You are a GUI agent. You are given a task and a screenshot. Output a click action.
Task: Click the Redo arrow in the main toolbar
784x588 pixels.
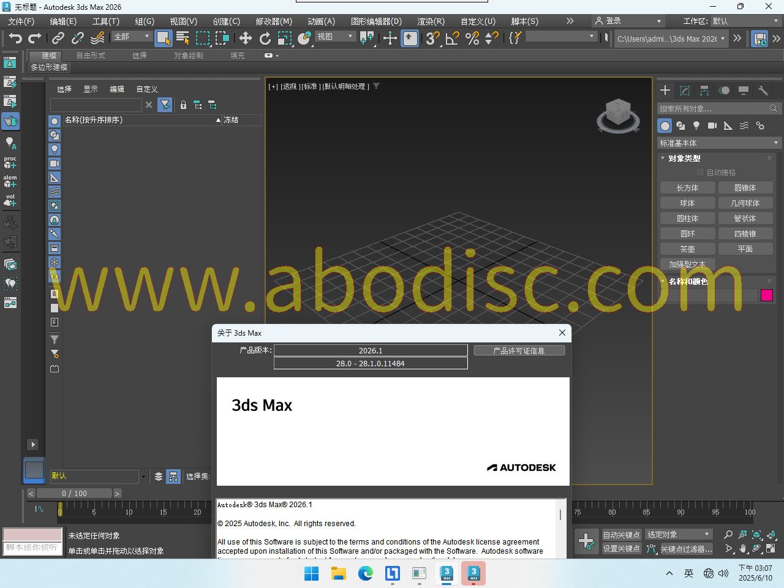point(35,39)
